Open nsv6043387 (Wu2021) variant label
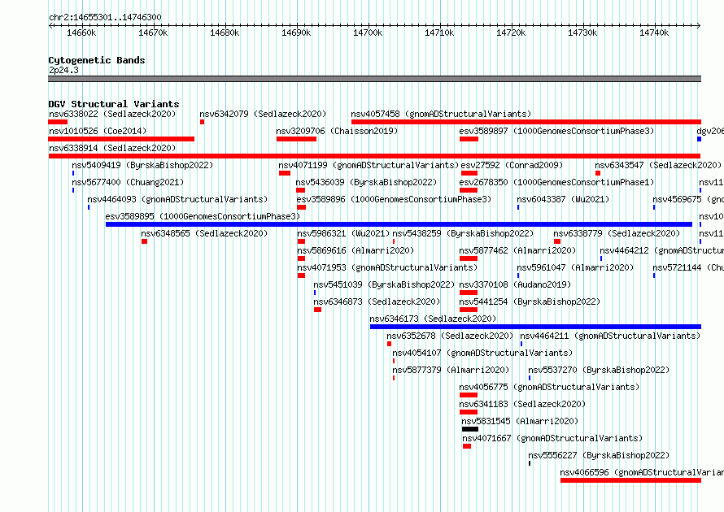The height and width of the screenshot is (512, 724). click(563, 199)
